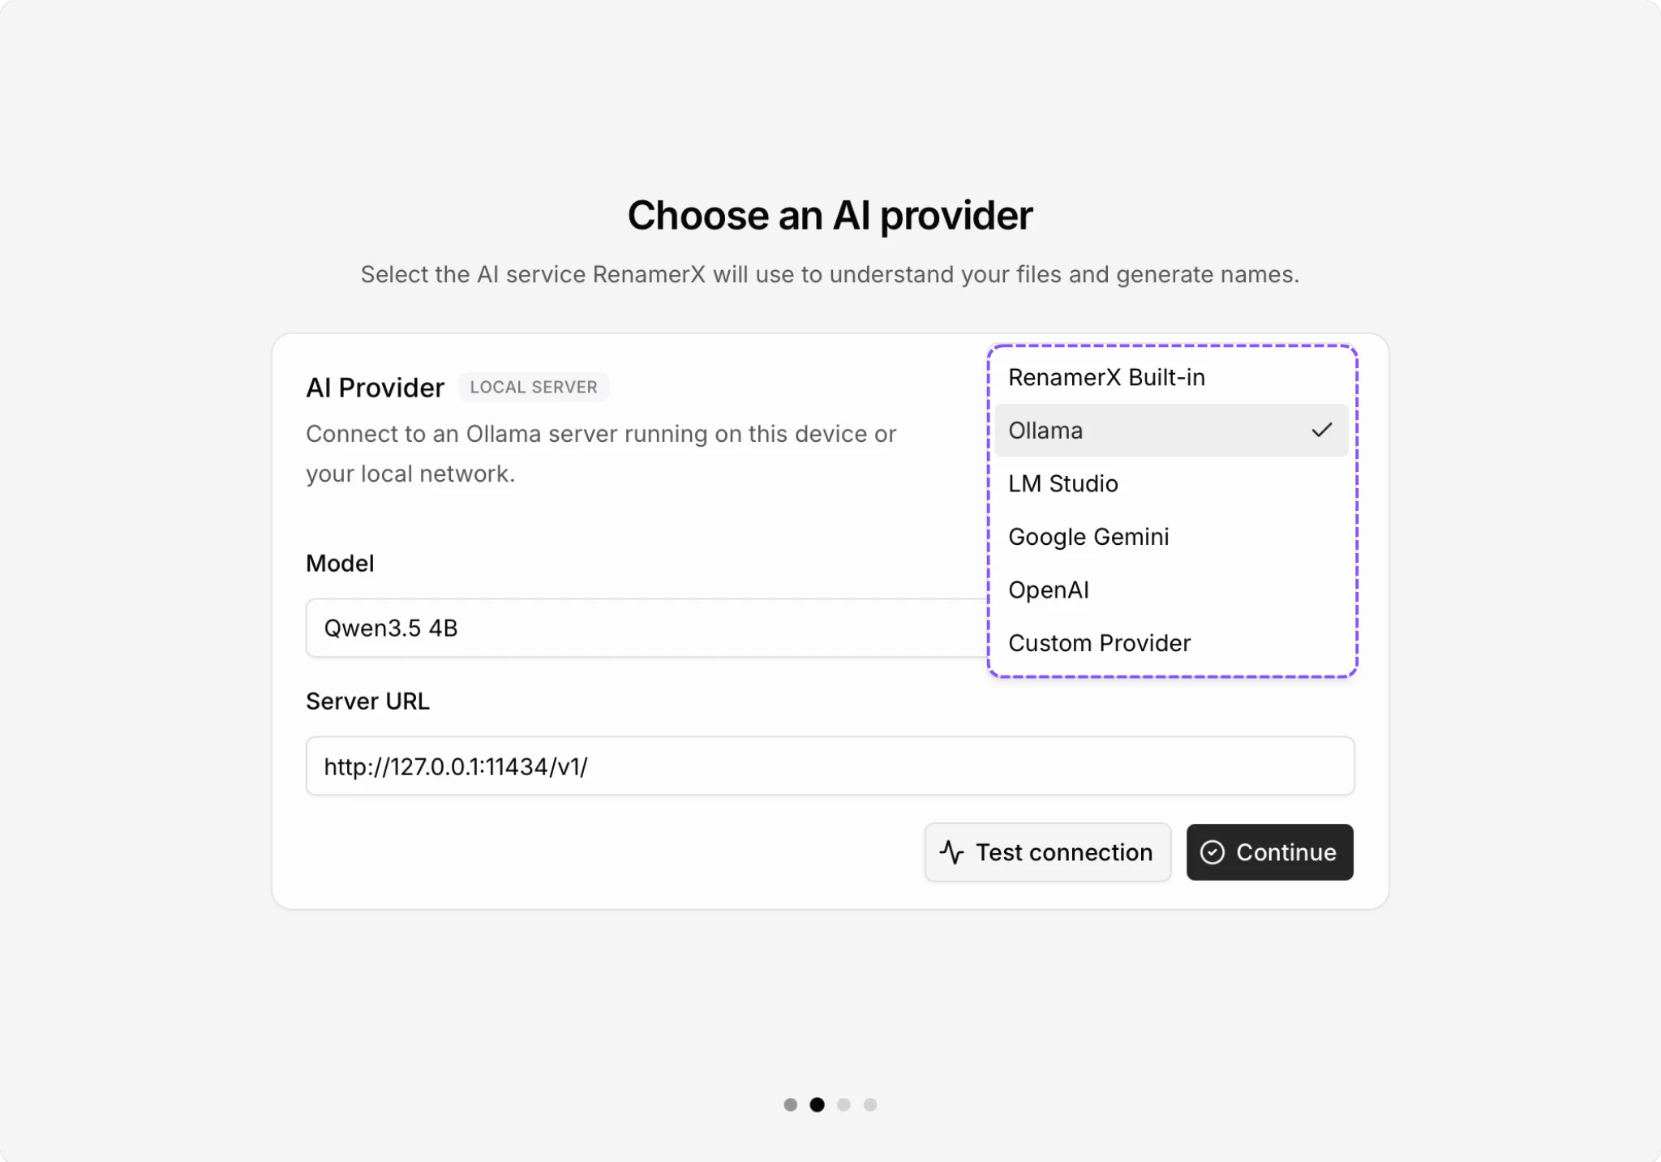Jump to the third onboarding step dot
This screenshot has width=1661, height=1162.
coord(843,1104)
